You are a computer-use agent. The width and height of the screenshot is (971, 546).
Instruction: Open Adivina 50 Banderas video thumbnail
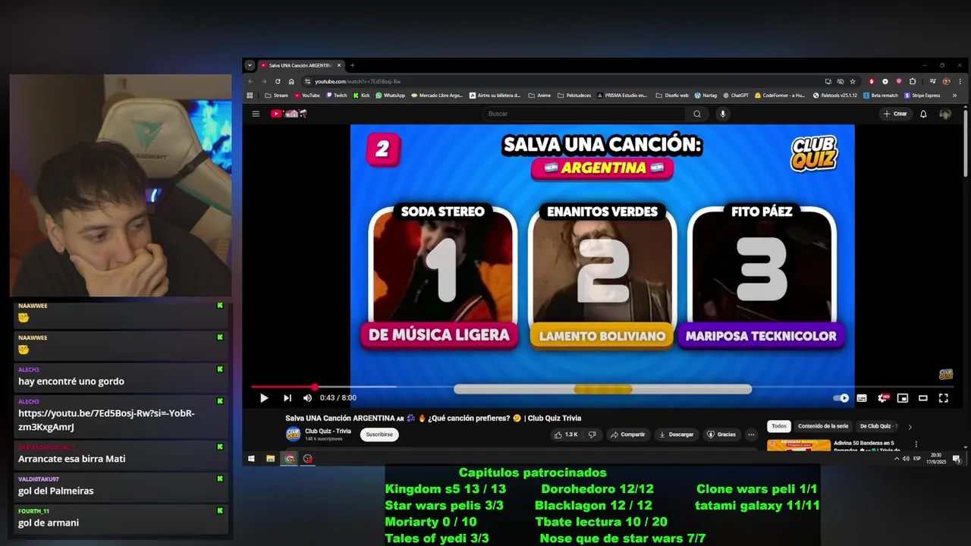click(x=798, y=445)
